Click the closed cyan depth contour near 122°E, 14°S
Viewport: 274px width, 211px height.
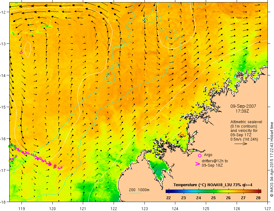coord(110,77)
